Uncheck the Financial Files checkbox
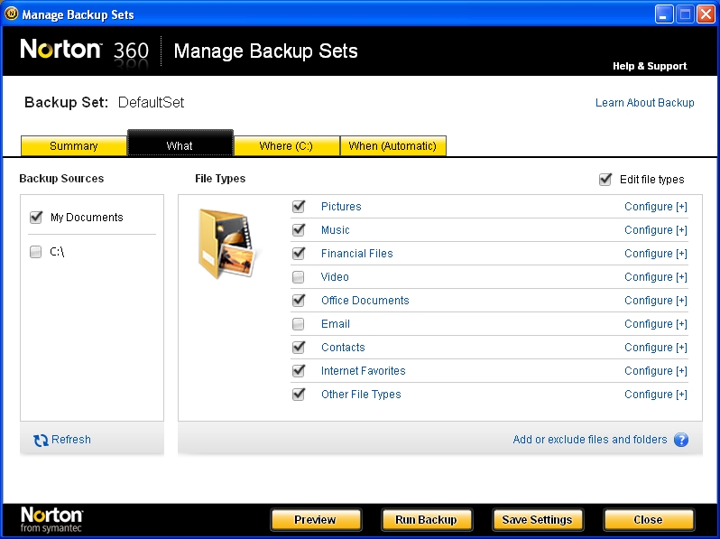This screenshot has width=720, height=539. pos(299,253)
